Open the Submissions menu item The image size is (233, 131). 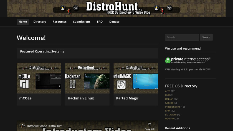point(82,22)
